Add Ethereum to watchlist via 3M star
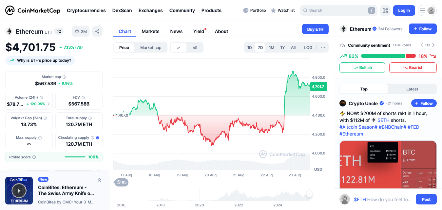 click(x=81, y=31)
